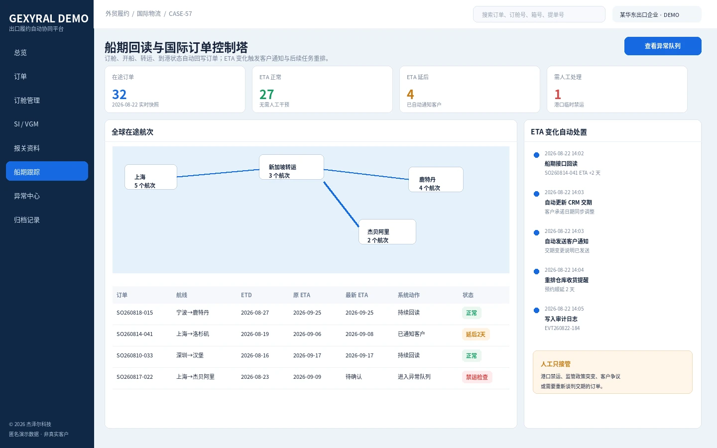
Task: Click 上海→杰贝阿里 route cell
Action: click(x=196, y=377)
